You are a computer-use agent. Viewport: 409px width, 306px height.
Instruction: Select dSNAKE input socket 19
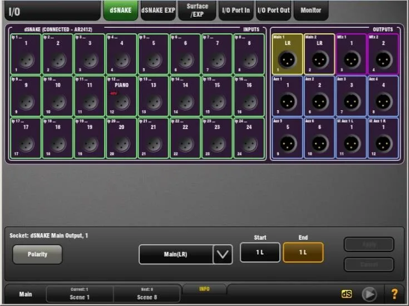click(x=90, y=138)
